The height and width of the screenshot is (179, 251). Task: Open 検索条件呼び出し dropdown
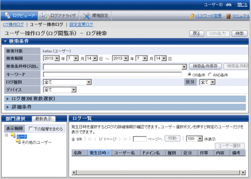(x=115, y=67)
